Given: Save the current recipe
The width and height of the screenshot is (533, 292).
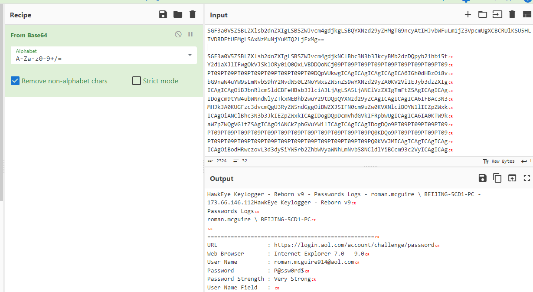Looking at the screenshot, I should coord(163,15).
